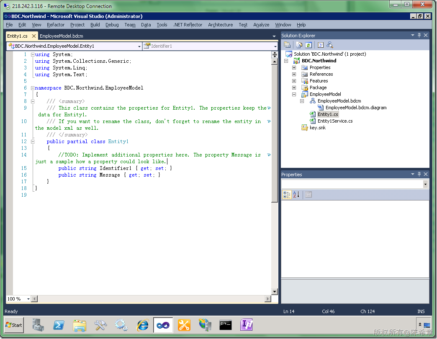This screenshot has width=437, height=339.
Task: Click the vertical scrollbar down arrow in editor
Action: pos(275,292)
